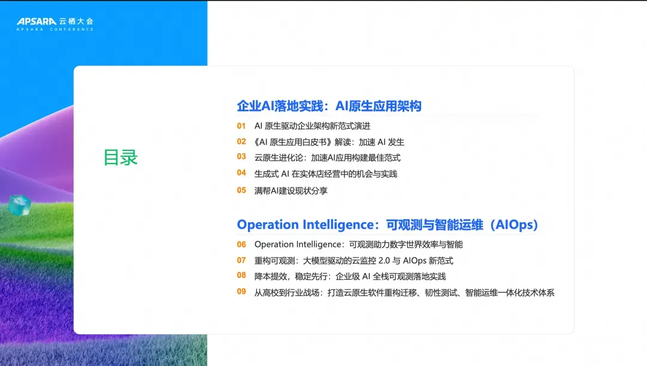Click item Operation Intelligence：可观测助力数字世界效率与智能
Screen dimensions: 647x366
[358, 244]
